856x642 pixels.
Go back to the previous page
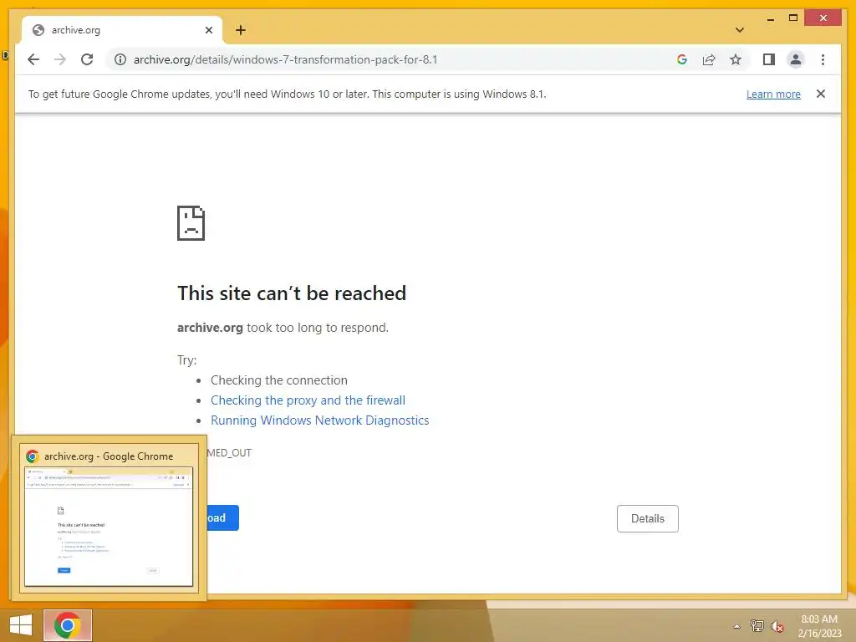33,59
